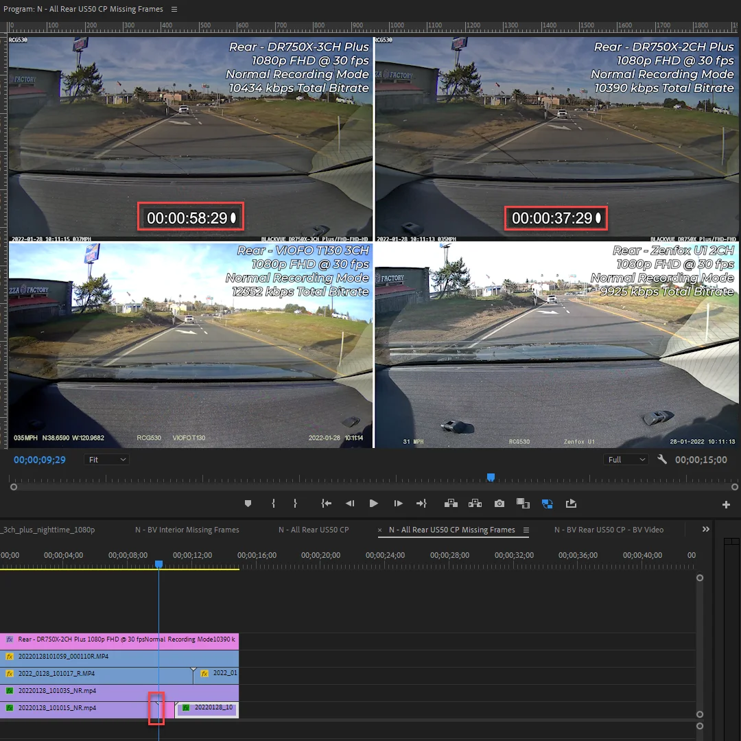Switch to the 3ch_plus_nighttime_1080p sequence tab
The width and height of the screenshot is (741, 741).
(48, 530)
